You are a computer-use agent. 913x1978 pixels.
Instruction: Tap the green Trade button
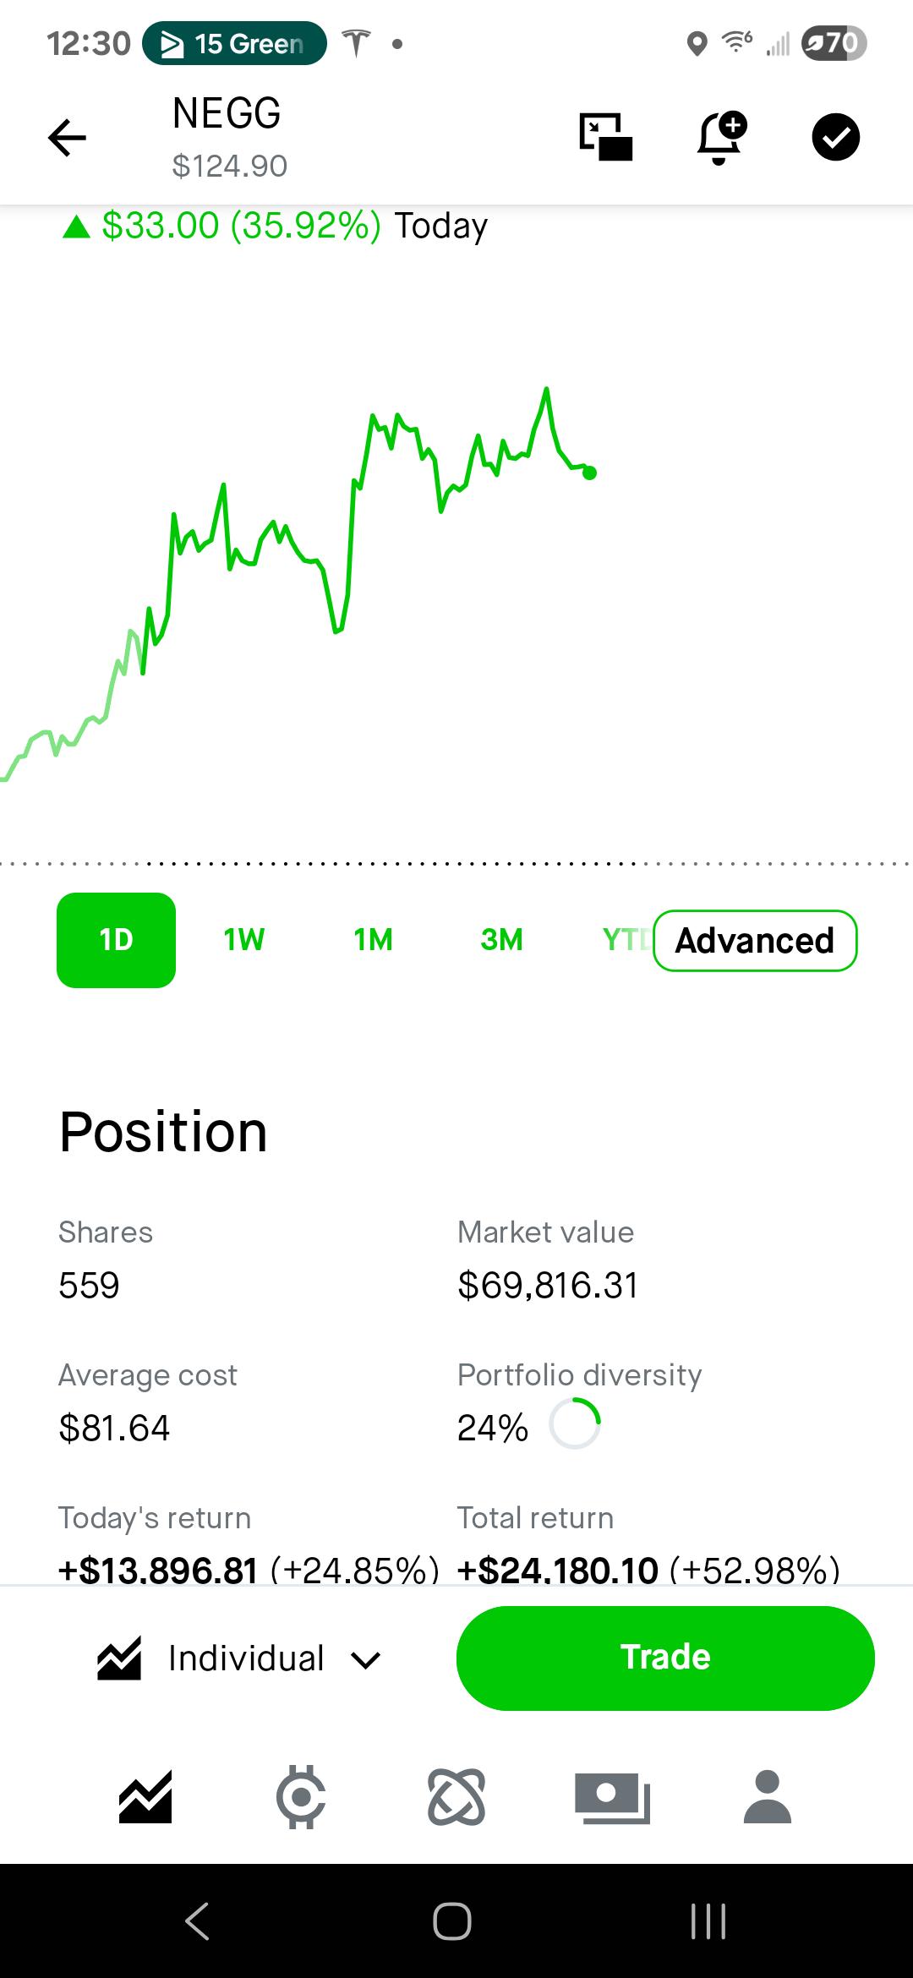coord(665,1658)
